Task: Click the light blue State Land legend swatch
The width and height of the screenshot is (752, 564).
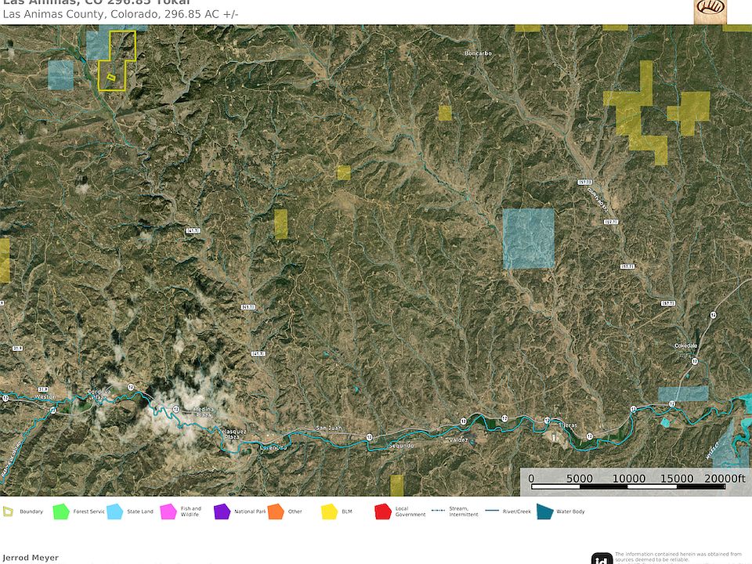Action: (x=114, y=512)
